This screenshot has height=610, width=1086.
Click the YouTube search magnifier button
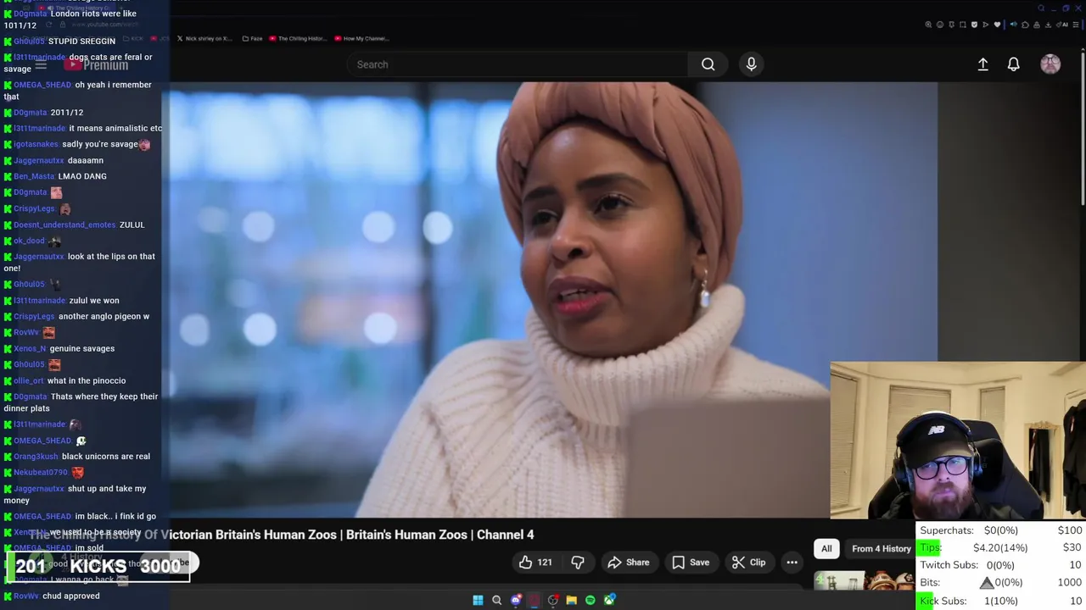point(708,64)
